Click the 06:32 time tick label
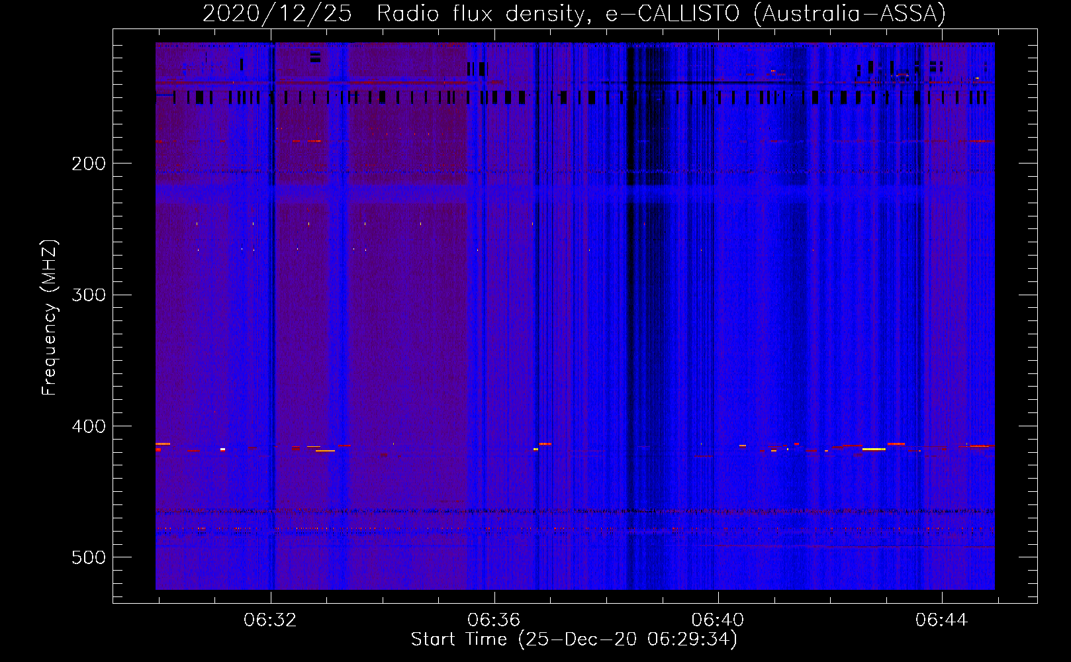Image resolution: width=1071 pixels, height=662 pixels. click(270, 620)
